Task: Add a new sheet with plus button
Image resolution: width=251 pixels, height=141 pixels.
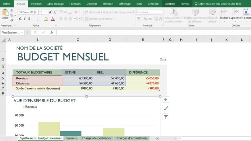Action: pos(158,138)
